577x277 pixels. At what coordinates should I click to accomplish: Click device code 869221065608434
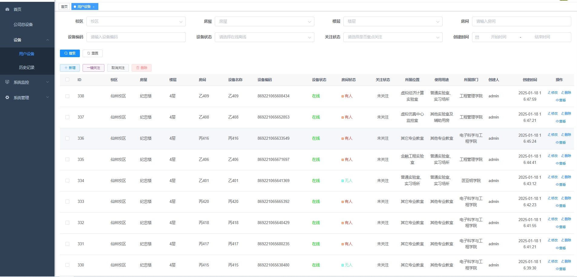point(274,96)
